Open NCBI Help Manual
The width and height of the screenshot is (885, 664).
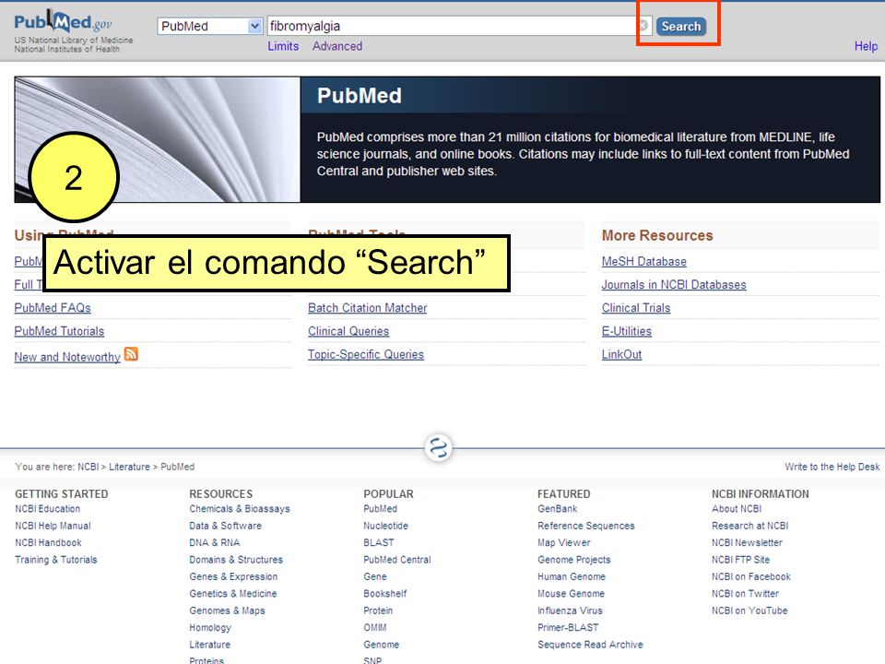point(53,526)
